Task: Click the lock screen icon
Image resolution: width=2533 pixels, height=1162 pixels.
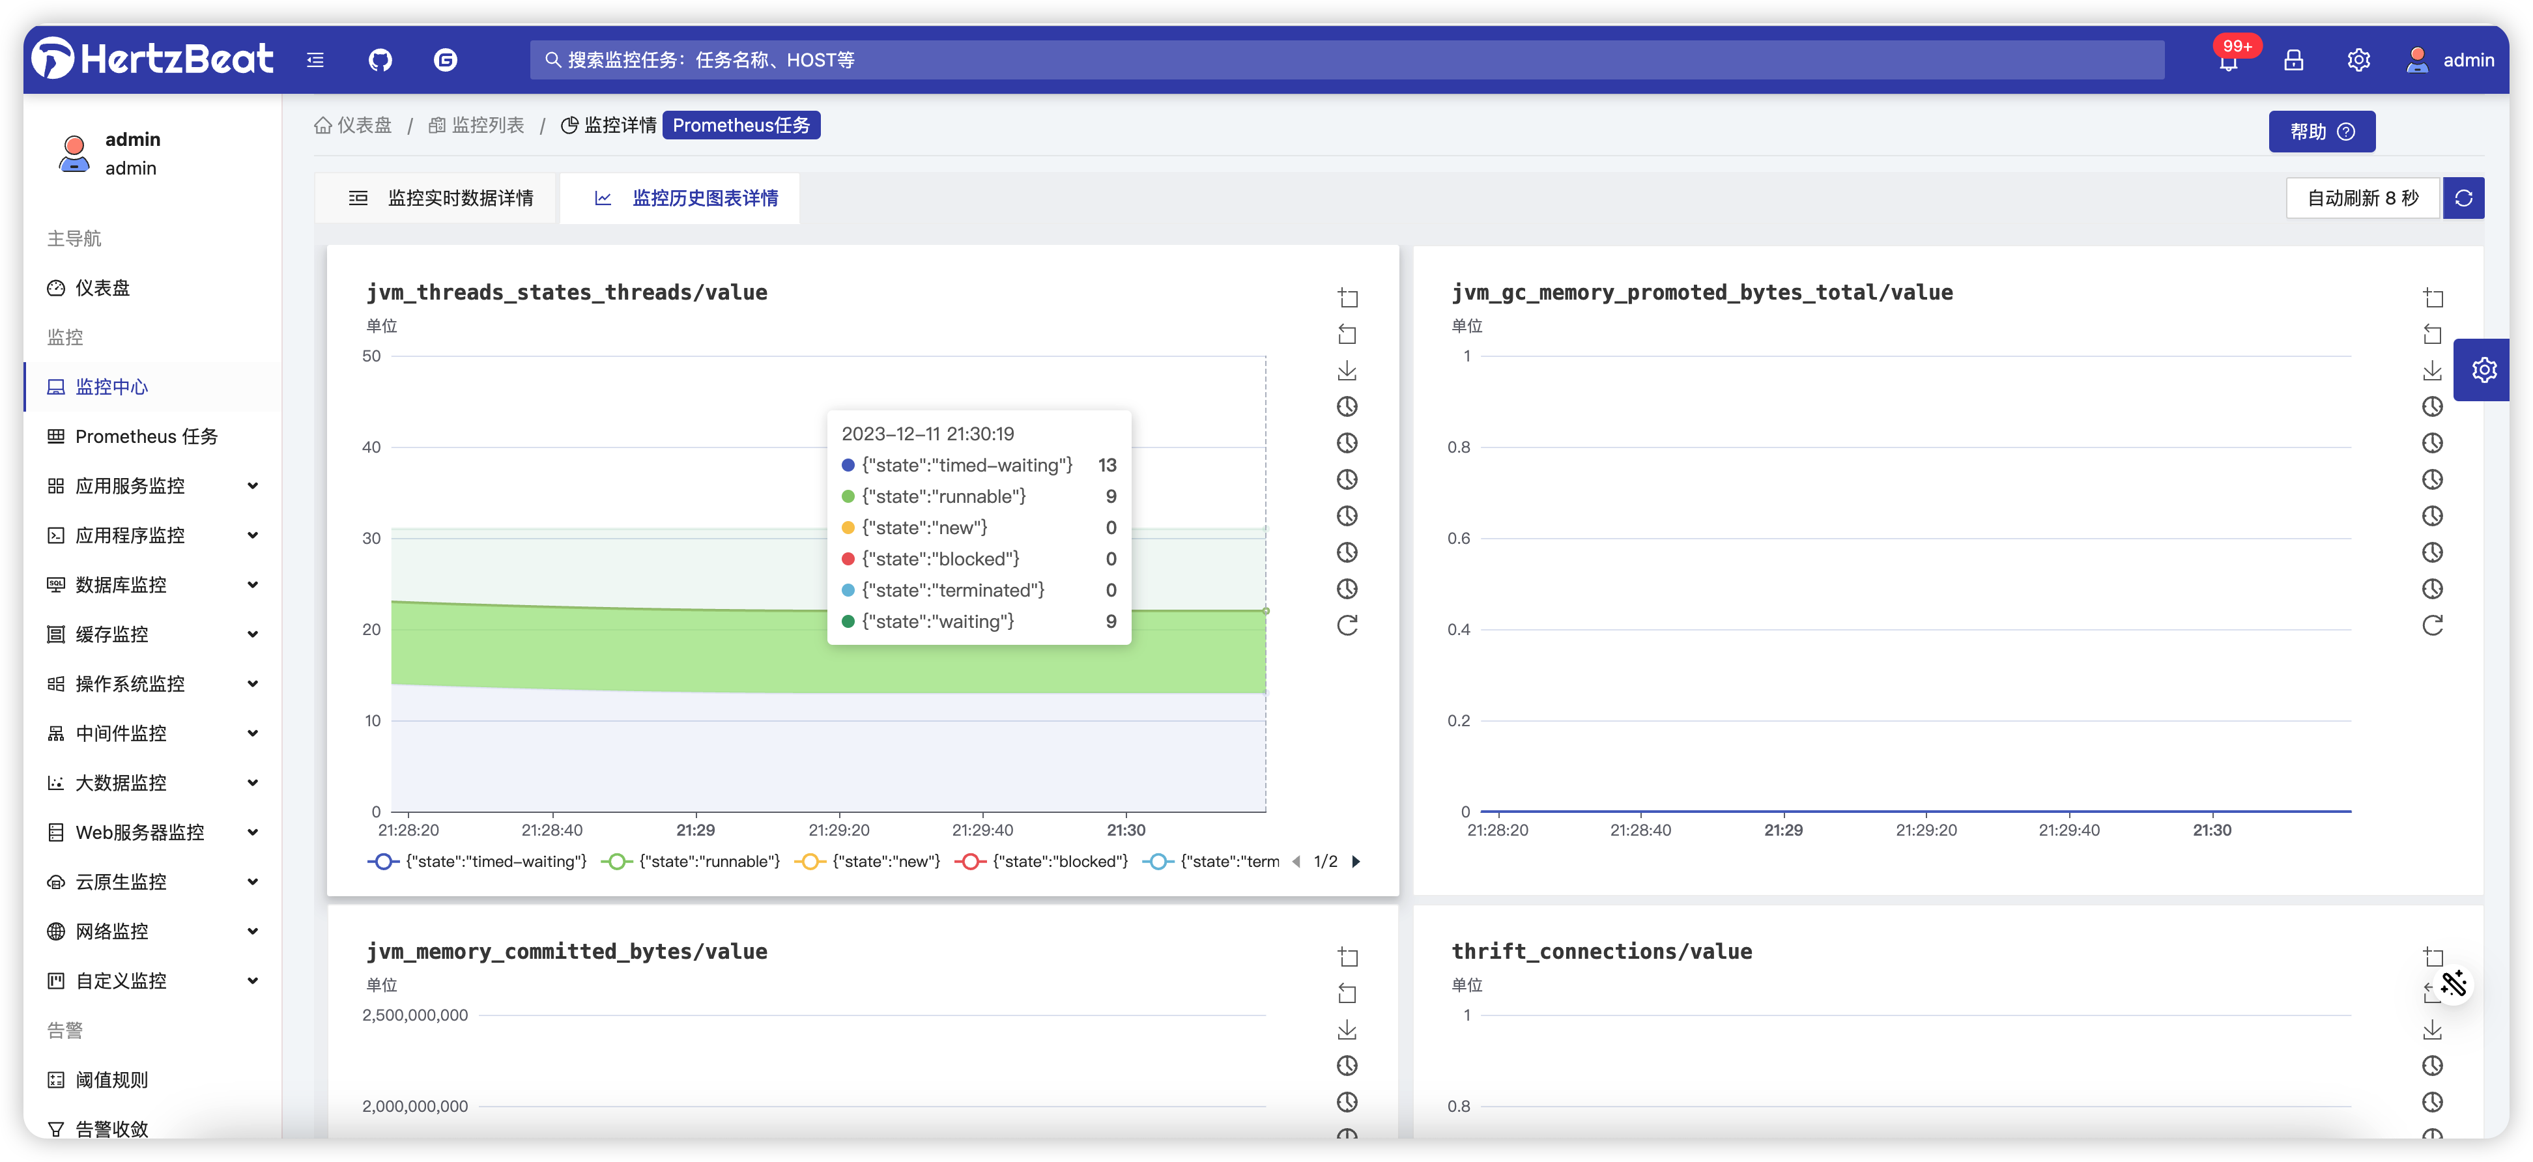Action: 2293,60
